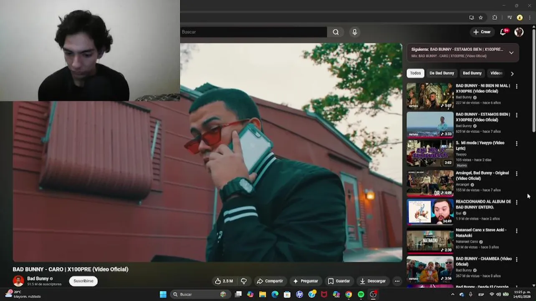Subscribe to Bad Bunny with Suscribirse

pyautogui.click(x=83, y=281)
